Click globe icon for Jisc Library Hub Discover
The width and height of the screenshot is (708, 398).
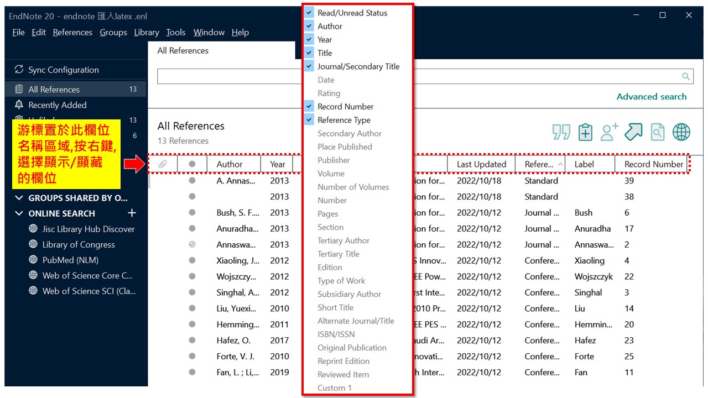click(x=33, y=229)
